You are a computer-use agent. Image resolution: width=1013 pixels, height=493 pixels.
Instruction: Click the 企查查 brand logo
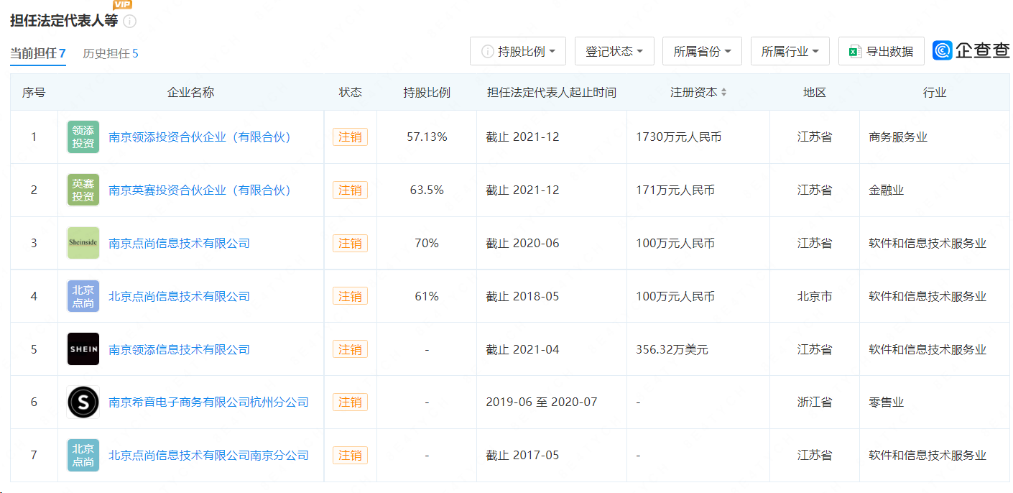971,51
